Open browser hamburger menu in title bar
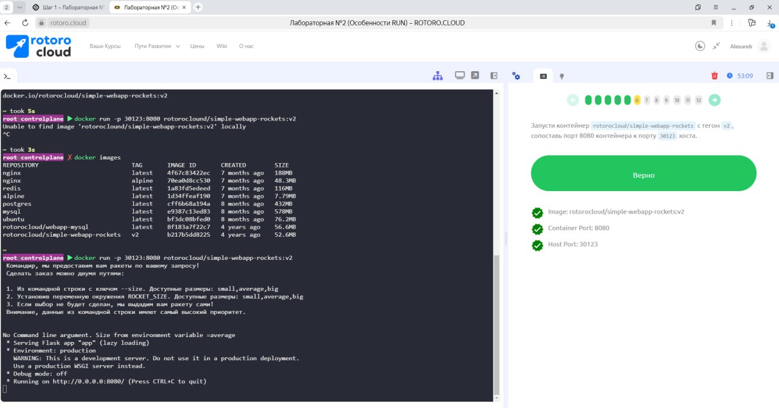The image size is (779, 418). coord(716,7)
